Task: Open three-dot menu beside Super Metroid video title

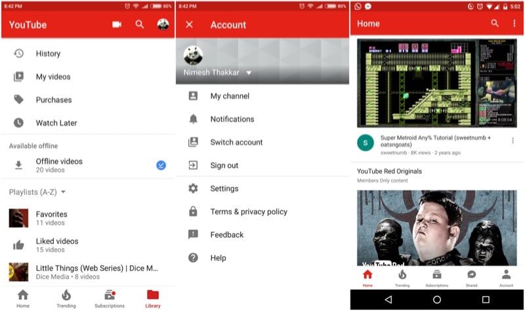Action: (513, 140)
